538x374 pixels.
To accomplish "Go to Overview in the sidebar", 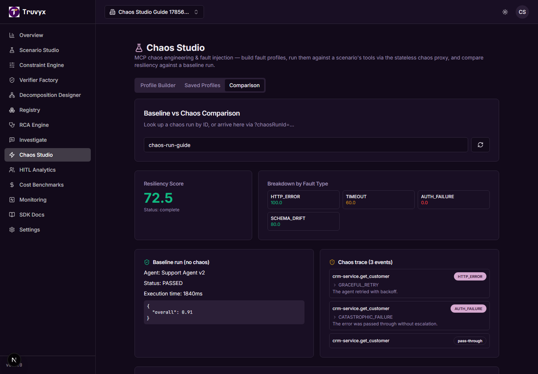I will coord(47,35).
